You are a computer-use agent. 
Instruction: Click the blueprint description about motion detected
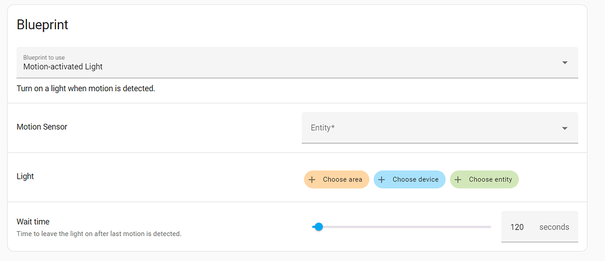(86, 89)
